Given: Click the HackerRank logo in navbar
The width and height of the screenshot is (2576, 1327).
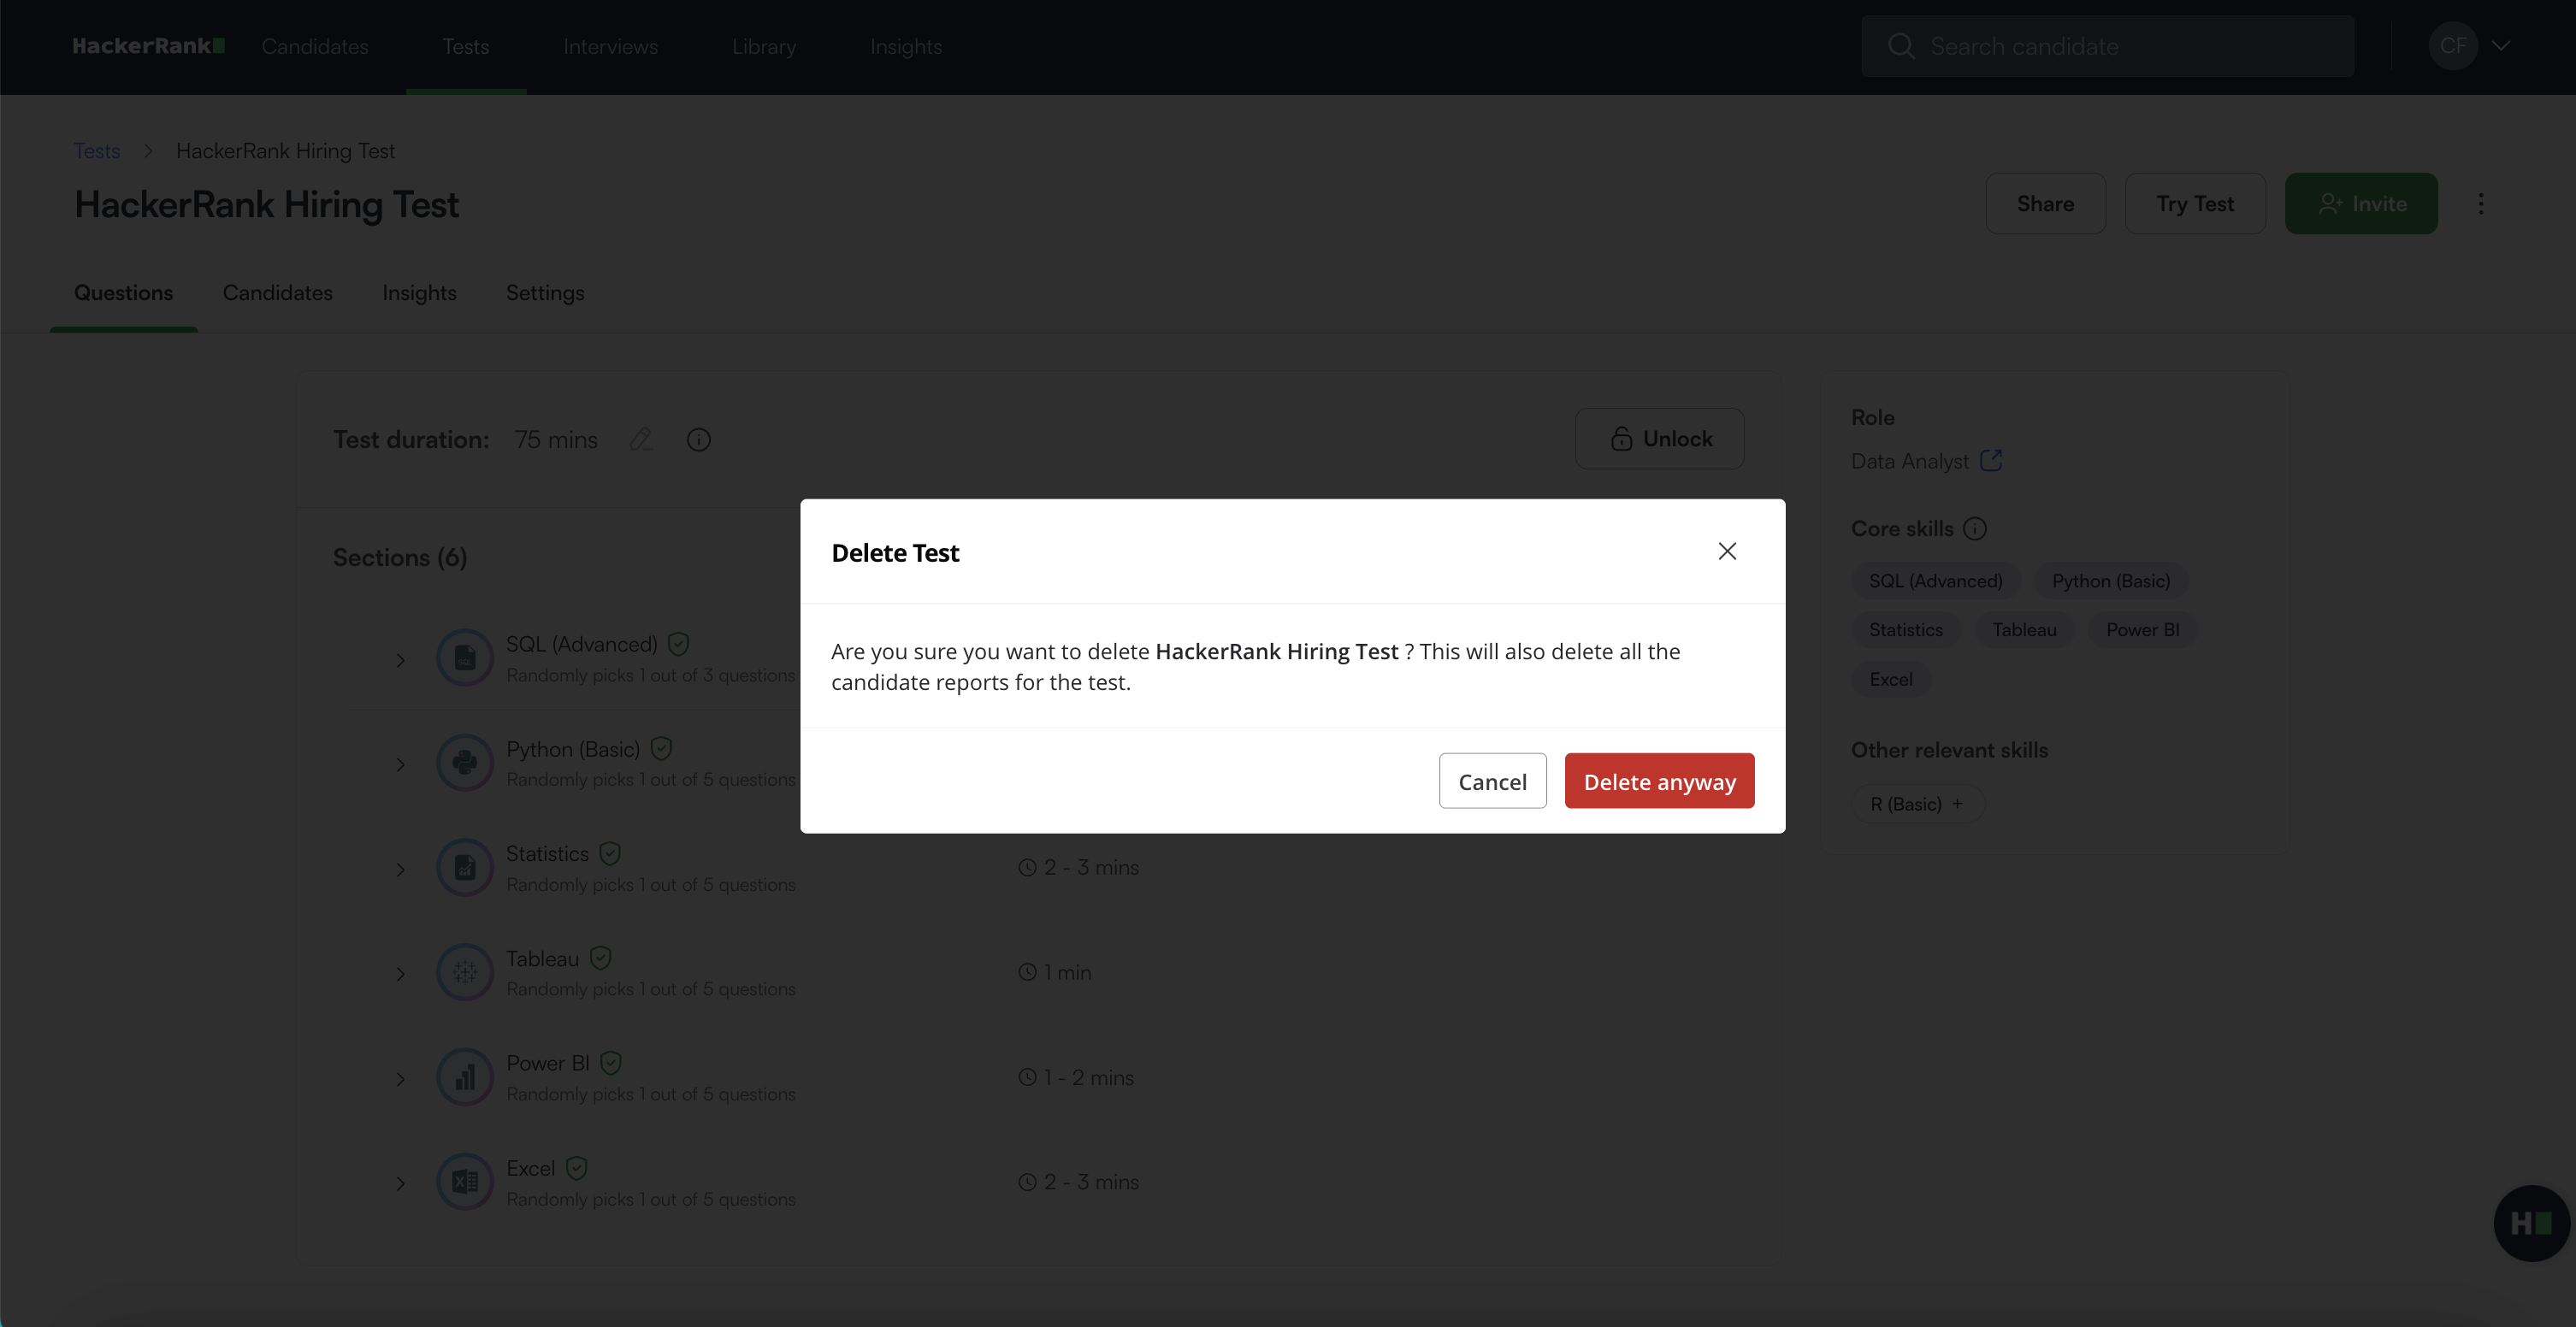Looking at the screenshot, I should point(148,46).
